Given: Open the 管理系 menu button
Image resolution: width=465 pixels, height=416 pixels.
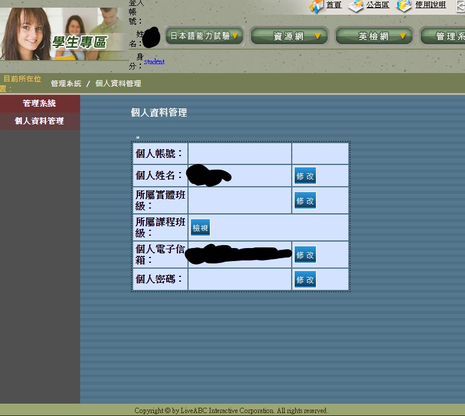Looking at the screenshot, I should [x=443, y=36].
